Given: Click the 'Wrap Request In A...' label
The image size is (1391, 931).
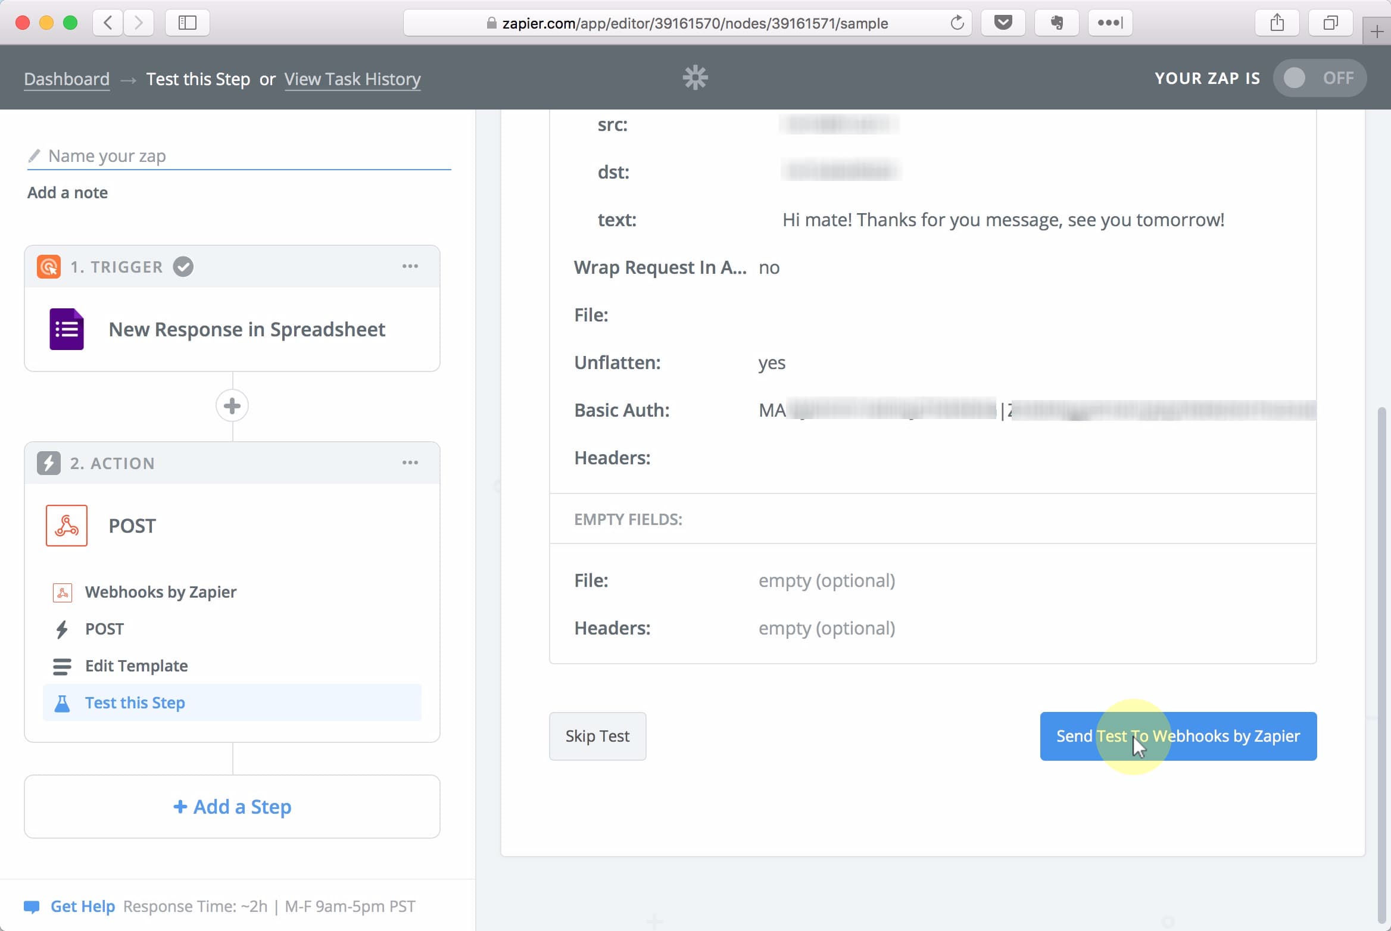Looking at the screenshot, I should (x=660, y=267).
